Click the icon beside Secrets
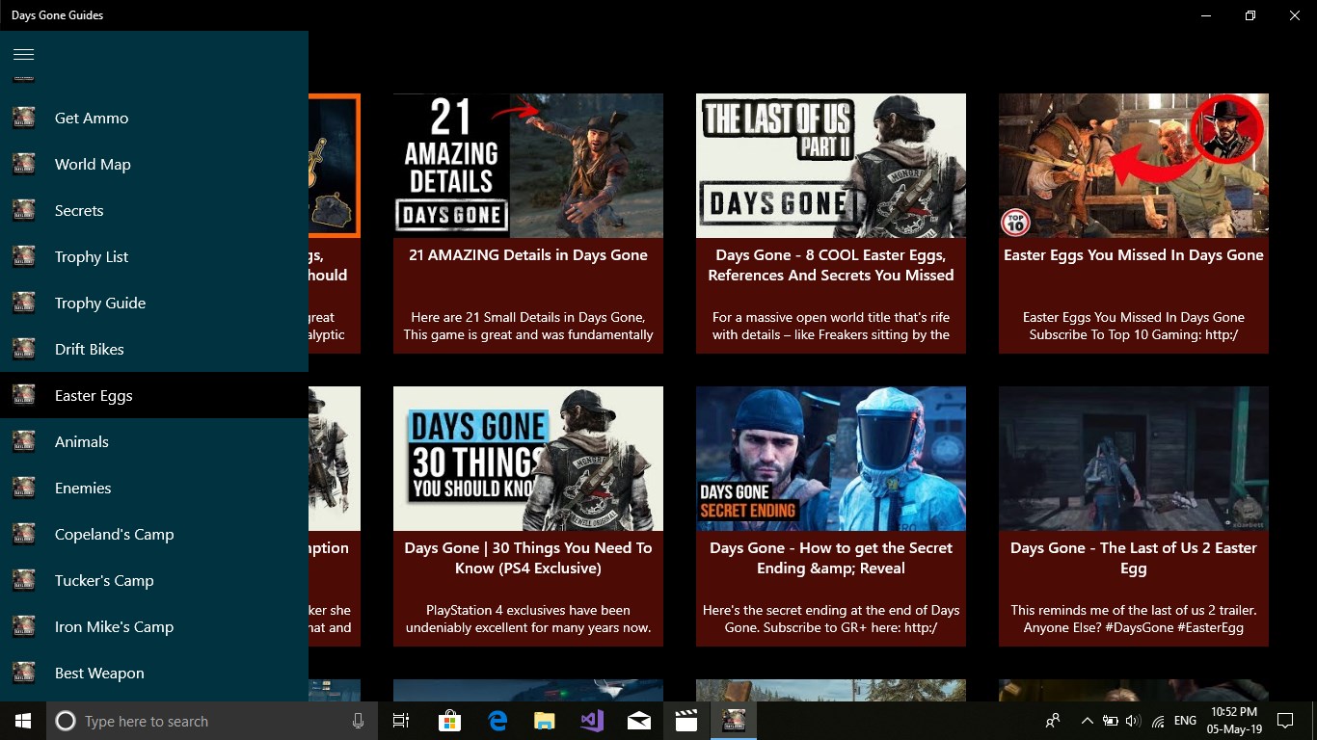1317x740 pixels. pos(24,211)
